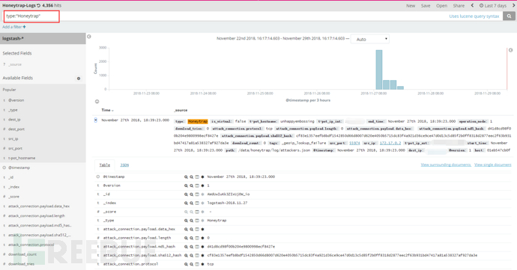Filter for the @timestamp value
The image size is (517, 270).
[186, 177]
